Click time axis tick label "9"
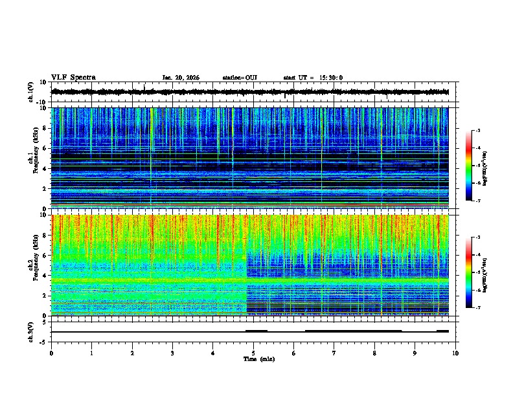The width and height of the screenshot is (513, 396). [415, 353]
